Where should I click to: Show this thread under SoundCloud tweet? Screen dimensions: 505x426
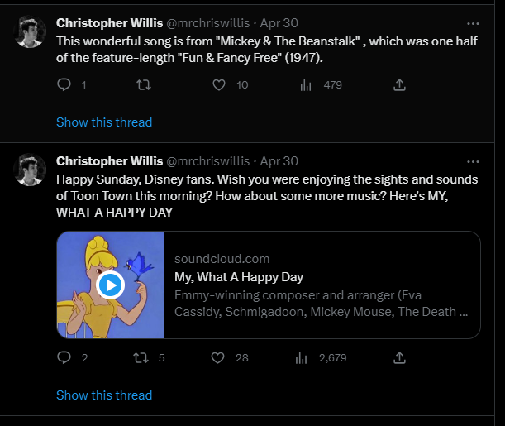point(104,395)
